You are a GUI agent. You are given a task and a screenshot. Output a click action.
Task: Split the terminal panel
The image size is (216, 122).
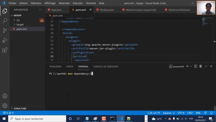pos(195,66)
